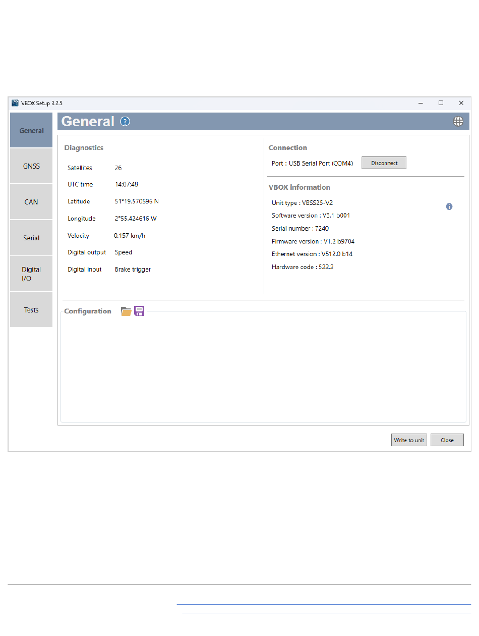The height and width of the screenshot is (636, 479).
Task: Click the VBOX information info icon
Action: (x=449, y=206)
